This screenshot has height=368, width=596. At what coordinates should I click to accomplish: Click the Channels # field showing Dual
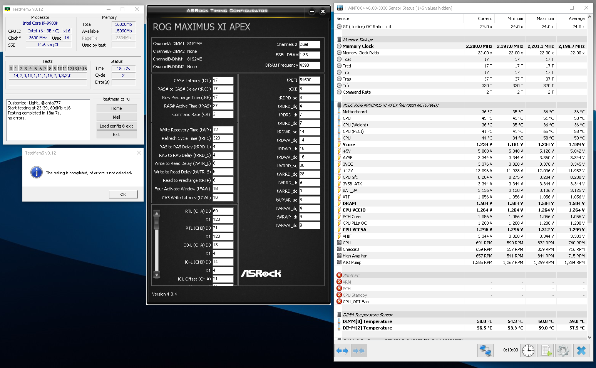[x=310, y=45]
